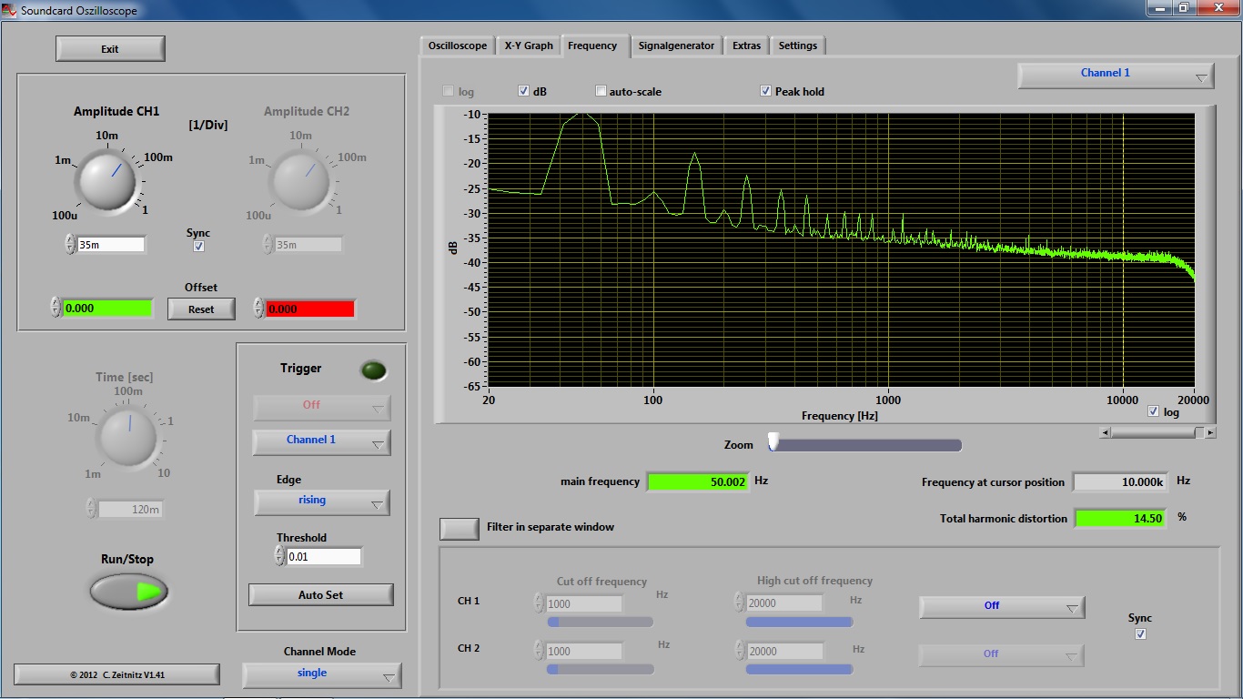Image resolution: width=1243 pixels, height=699 pixels.
Task: Switch to the Oscilloscope tab
Action: point(458,46)
